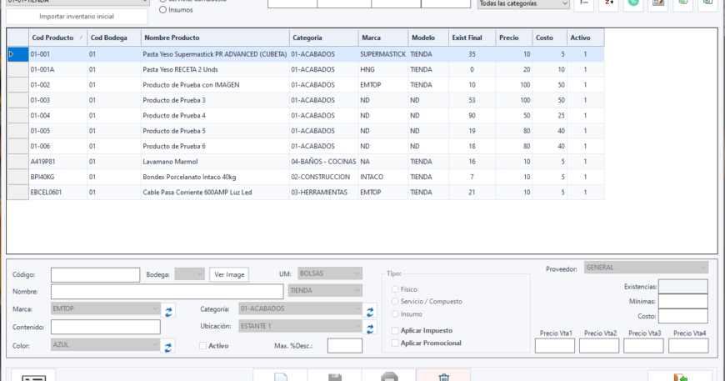The image size is (725, 381).
Task: Sort by Cod Producto column header
Action: tap(57, 38)
